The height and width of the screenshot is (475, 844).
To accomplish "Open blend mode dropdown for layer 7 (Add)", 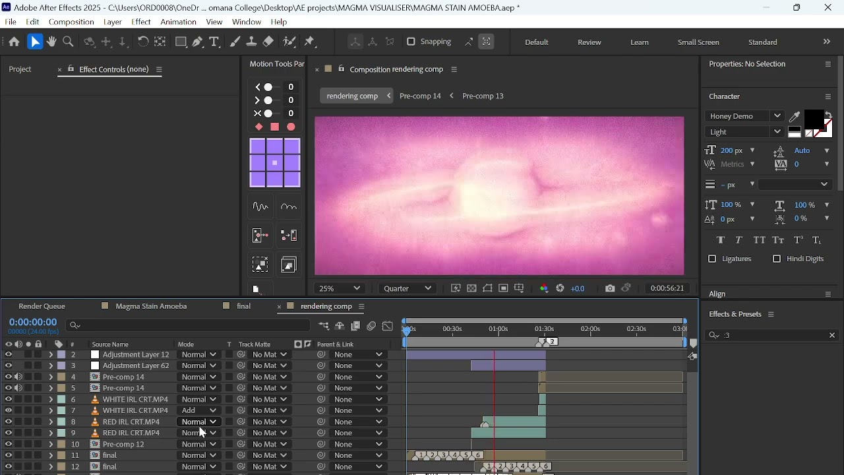I will 198,412.
